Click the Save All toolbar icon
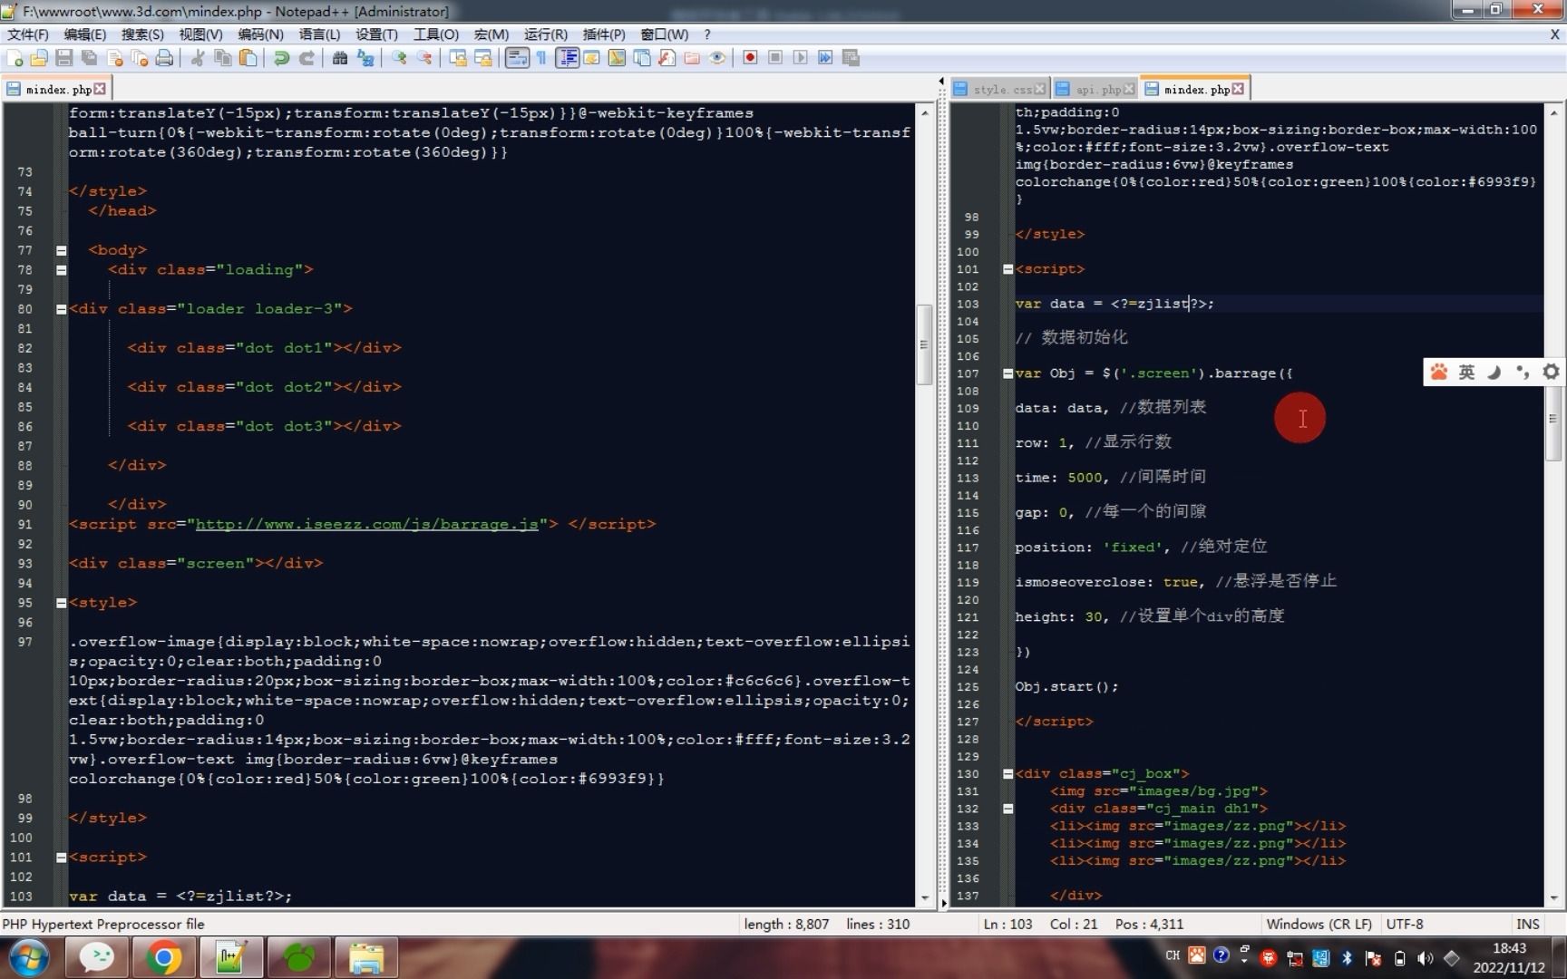 tap(89, 58)
